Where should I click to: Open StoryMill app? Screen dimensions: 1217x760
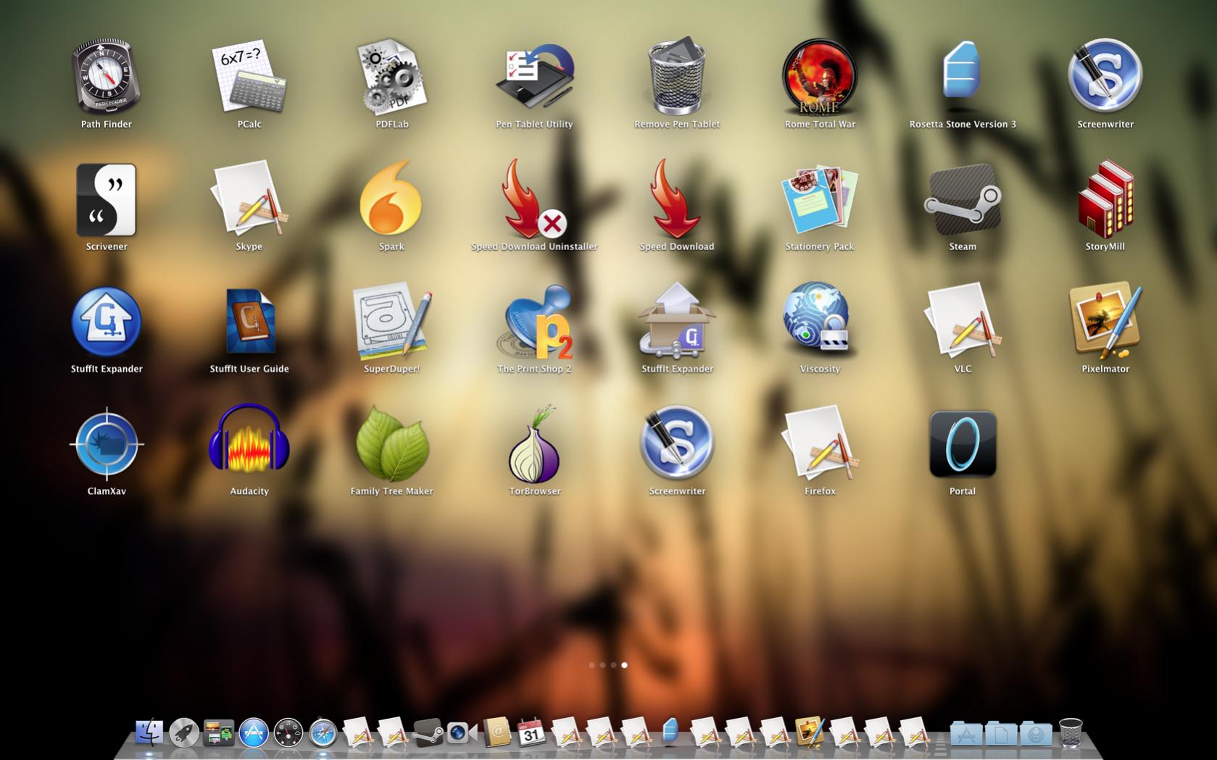(1105, 199)
